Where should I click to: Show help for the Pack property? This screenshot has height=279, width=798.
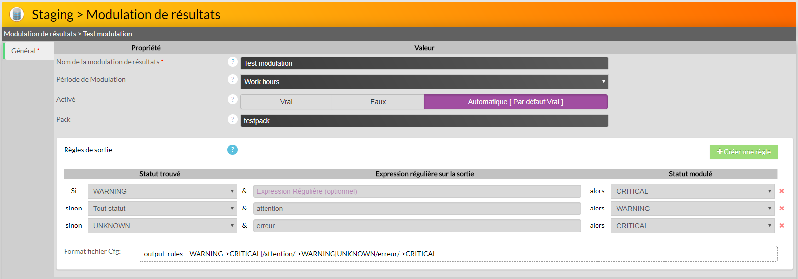click(x=232, y=119)
